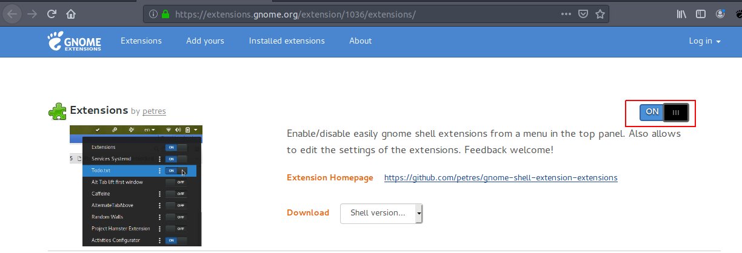Show the sidebar using the sidebar icon
The width and height of the screenshot is (742, 253).
[x=701, y=13]
